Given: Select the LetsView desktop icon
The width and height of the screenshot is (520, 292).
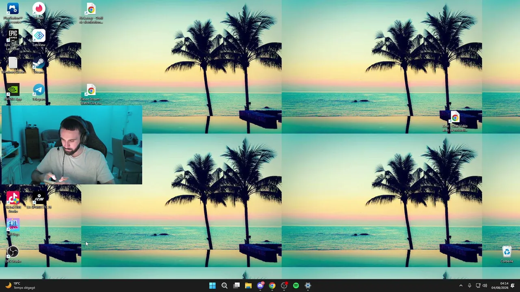Looking at the screenshot, I should pos(39,39).
